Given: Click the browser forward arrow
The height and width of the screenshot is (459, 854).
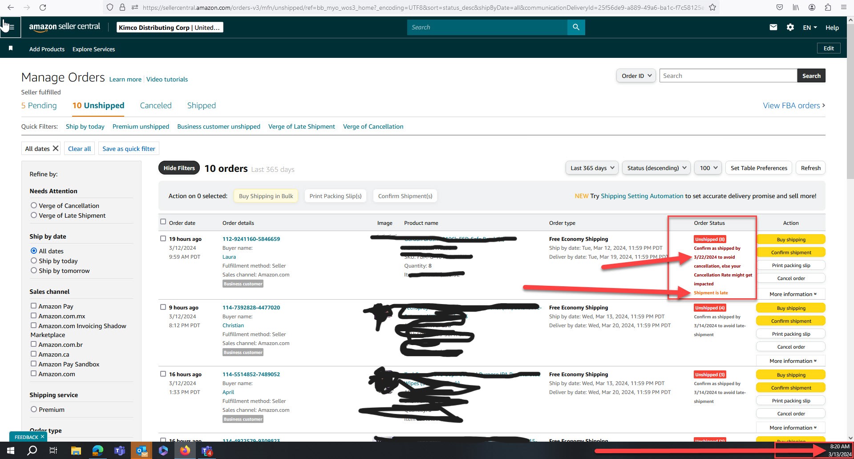Looking at the screenshot, I should click(x=27, y=8).
